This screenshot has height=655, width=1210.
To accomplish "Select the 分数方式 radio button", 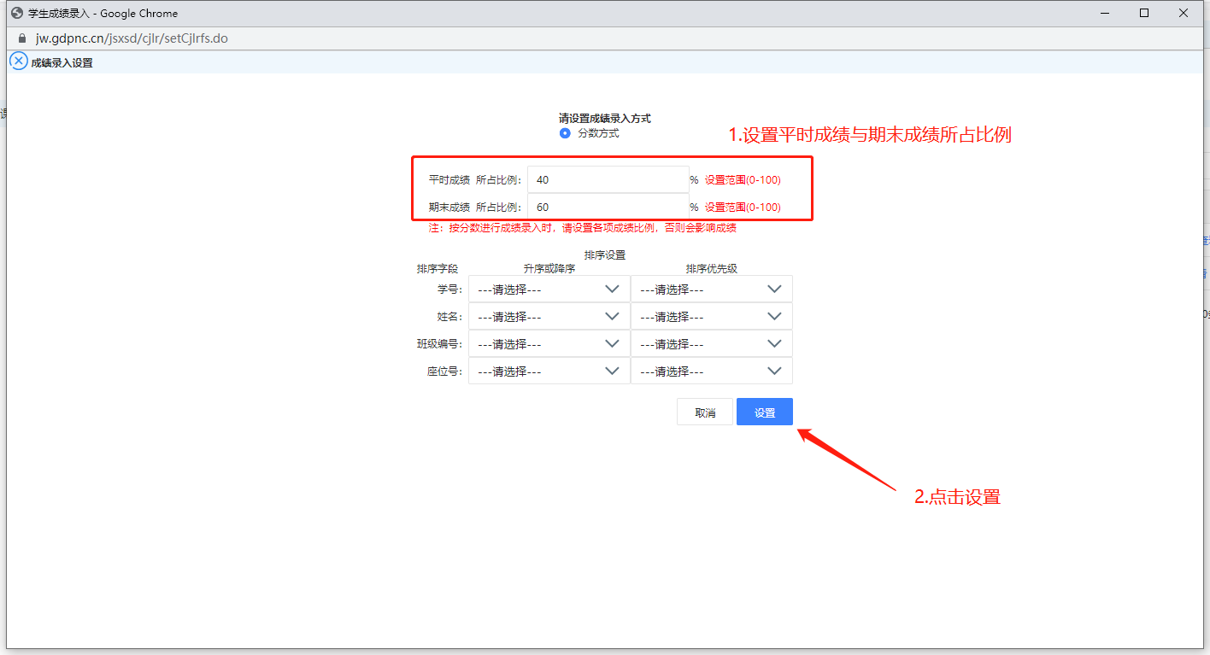I will (x=565, y=133).
